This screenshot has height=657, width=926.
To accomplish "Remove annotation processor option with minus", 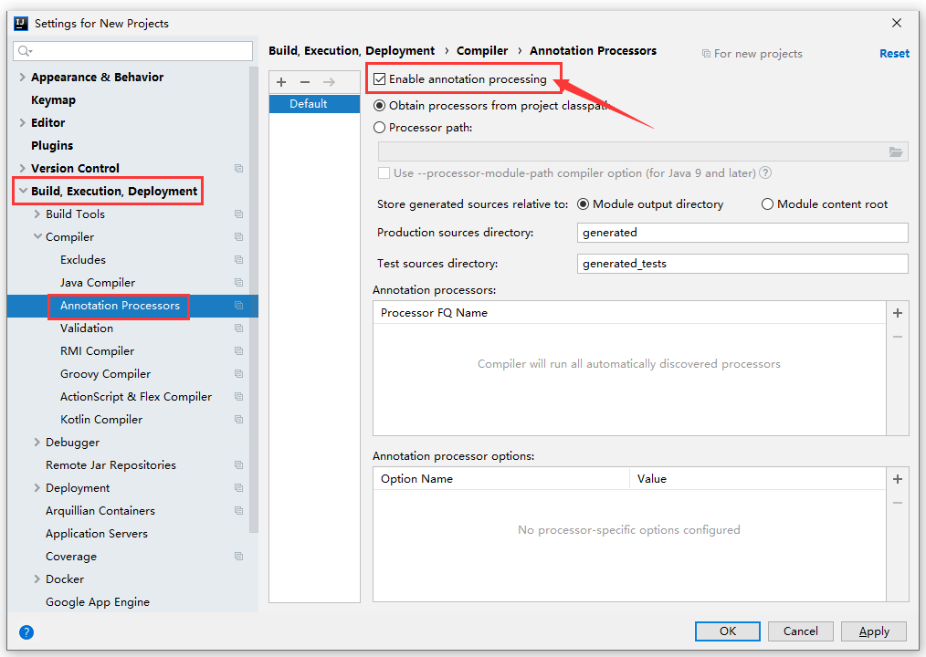I will coord(897,503).
